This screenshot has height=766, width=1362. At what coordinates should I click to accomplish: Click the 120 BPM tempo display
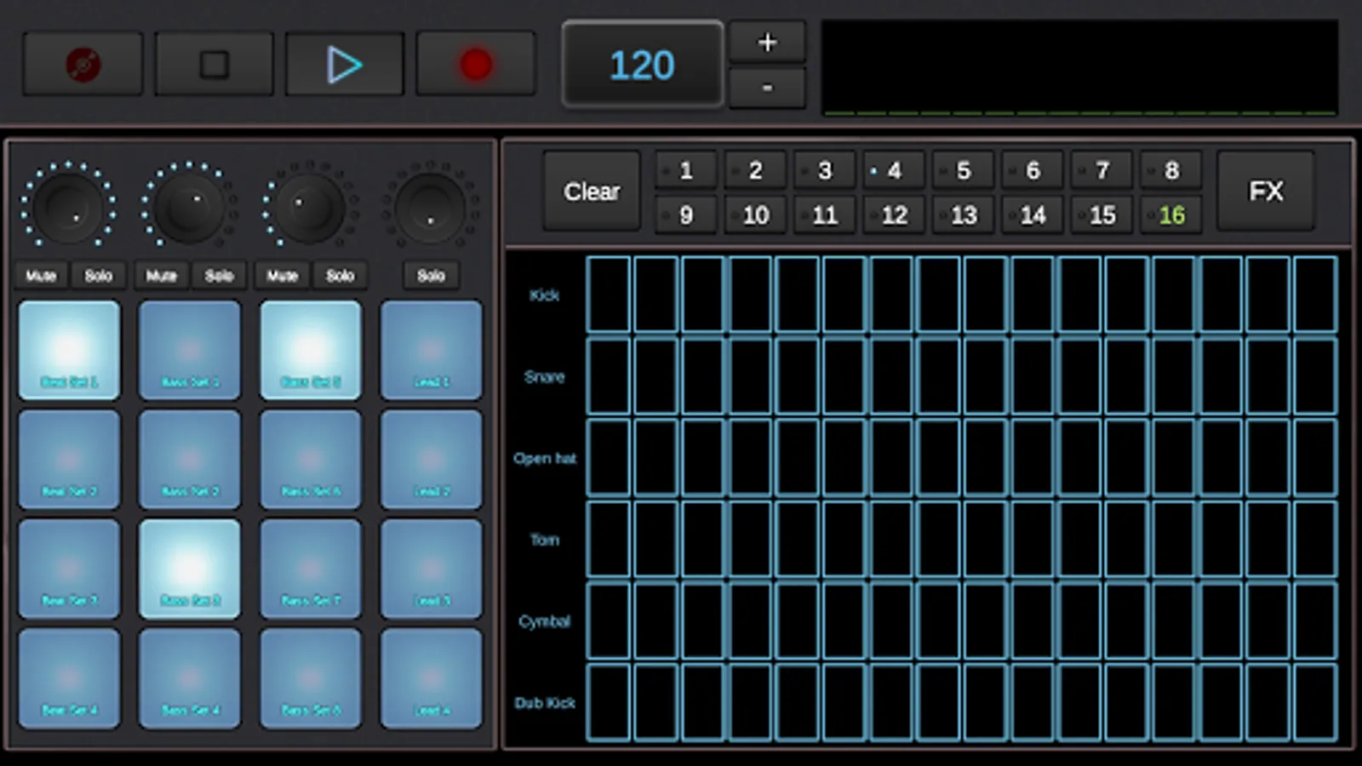coord(642,65)
